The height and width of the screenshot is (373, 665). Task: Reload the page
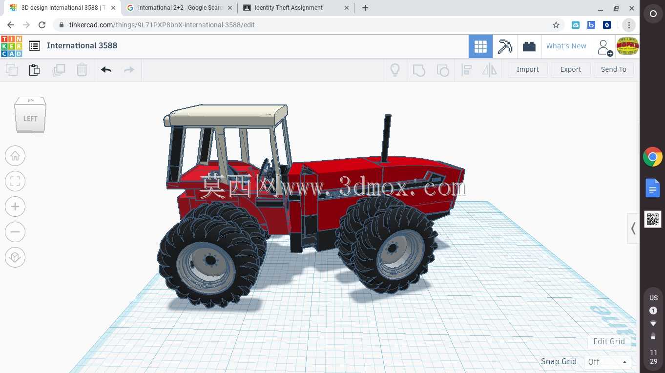pyautogui.click(x=42, y=25)
